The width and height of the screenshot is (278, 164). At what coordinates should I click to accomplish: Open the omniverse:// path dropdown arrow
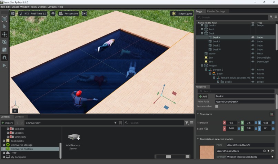tap(115, 123)
